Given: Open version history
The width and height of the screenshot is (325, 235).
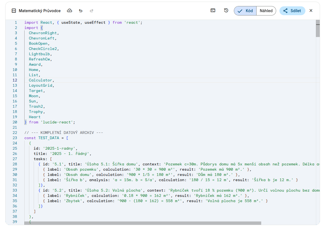Looking at the screenshot, I should 226,11.
